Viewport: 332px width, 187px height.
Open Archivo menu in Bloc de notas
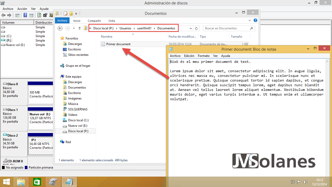click(175, 56)
